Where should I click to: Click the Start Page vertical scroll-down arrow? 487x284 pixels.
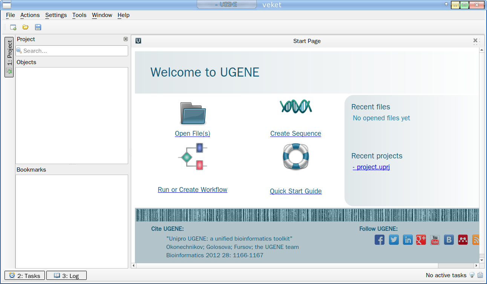point(482,260)
